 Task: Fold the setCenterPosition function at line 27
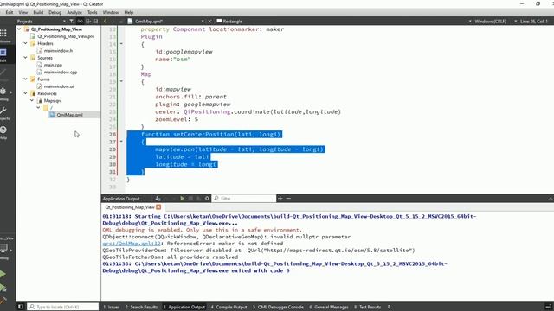click(121, 142)
